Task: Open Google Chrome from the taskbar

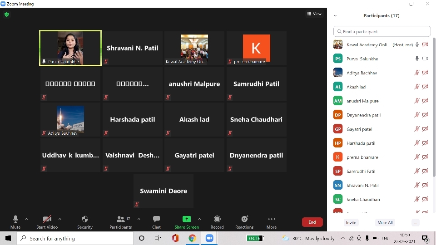Action: pyautogui.click(x=192, y=238)
